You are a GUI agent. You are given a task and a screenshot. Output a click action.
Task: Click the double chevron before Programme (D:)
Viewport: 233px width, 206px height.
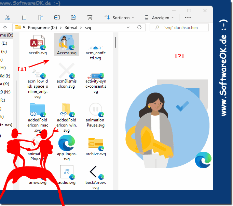click(x=24, y=27)
